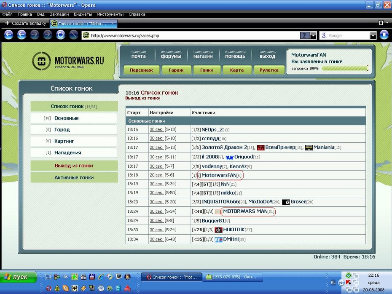Click the taskbar clock showing 22:16
392x294 pixels.
pyautogui.click(x=373, y=275)
